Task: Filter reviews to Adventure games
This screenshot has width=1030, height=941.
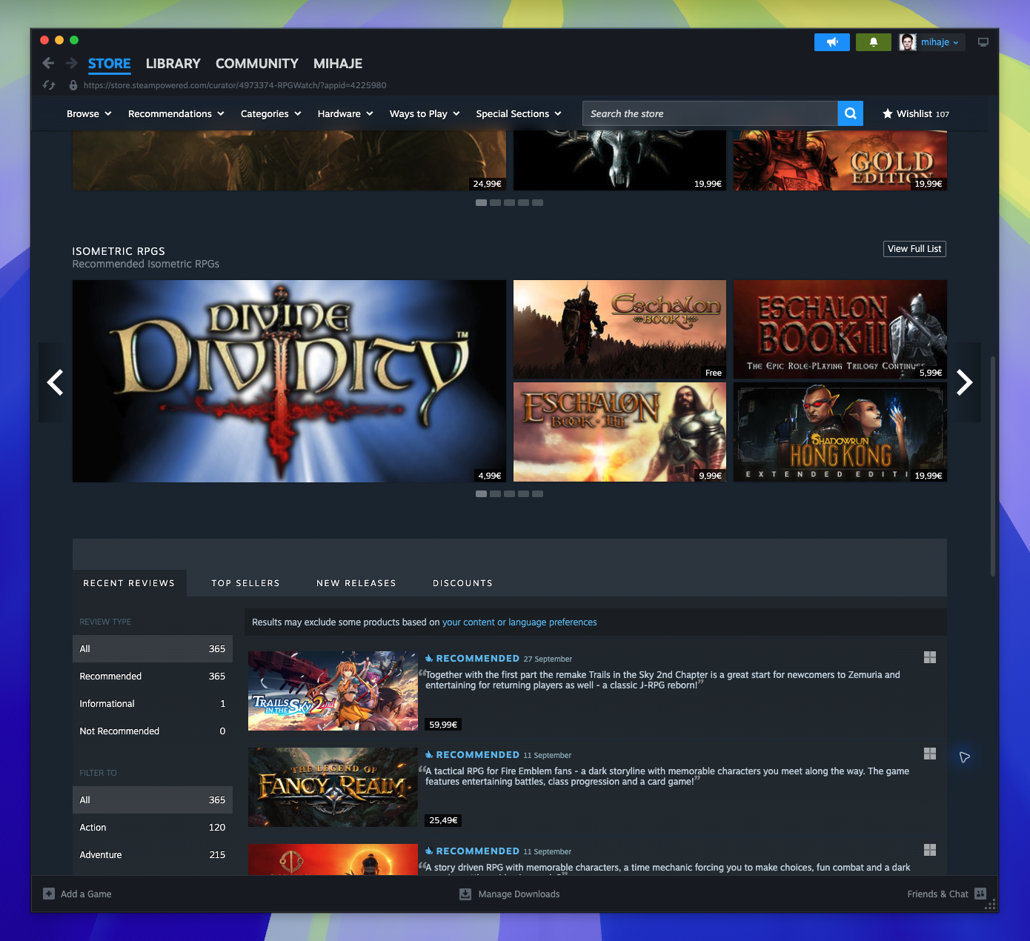Action: 153,854
